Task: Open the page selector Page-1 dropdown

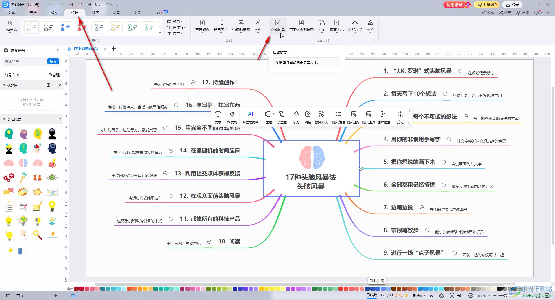Action: point(31,296)
